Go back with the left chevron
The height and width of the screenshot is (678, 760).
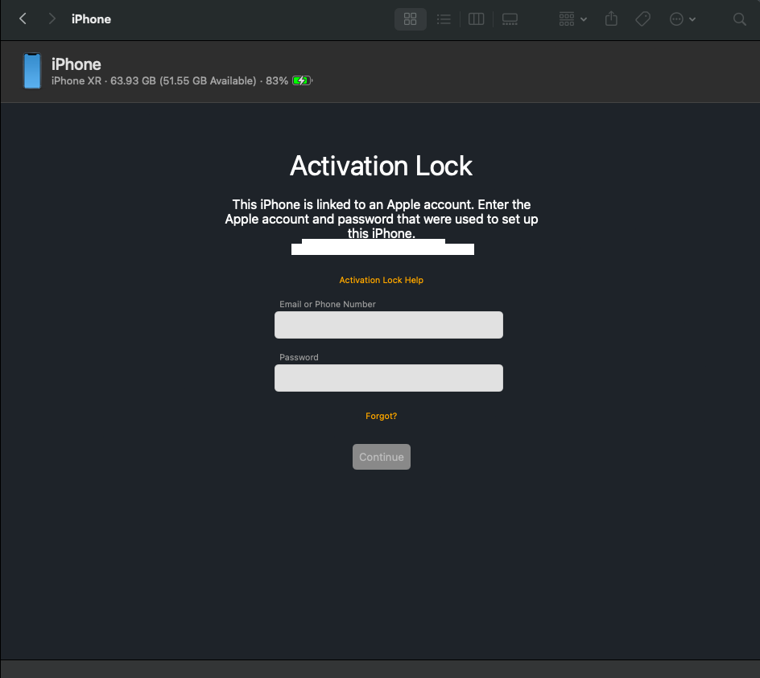pos(23,18)
